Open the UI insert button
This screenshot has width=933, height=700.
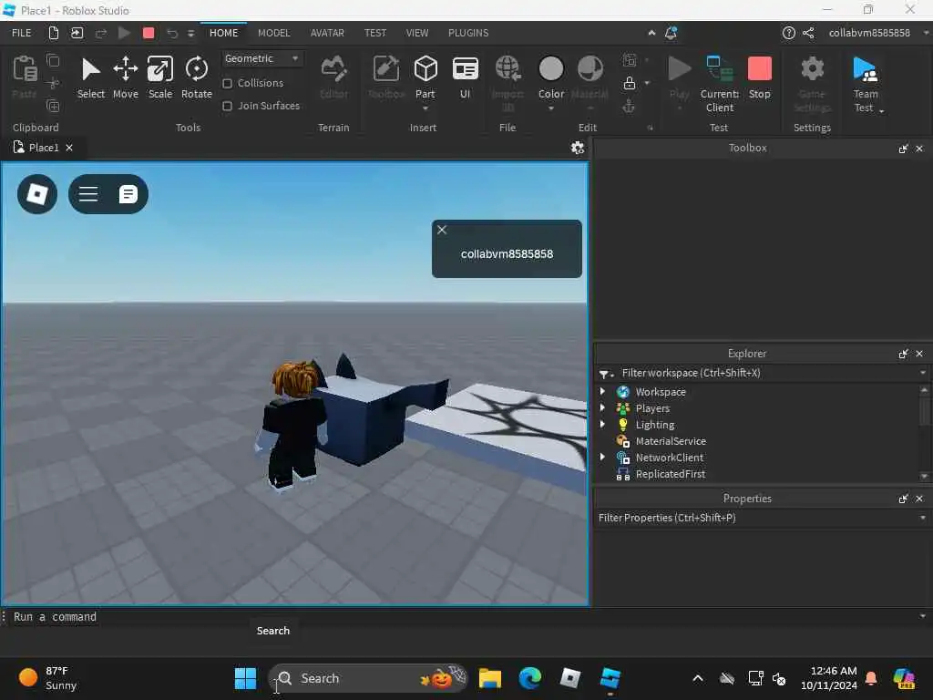465,77
